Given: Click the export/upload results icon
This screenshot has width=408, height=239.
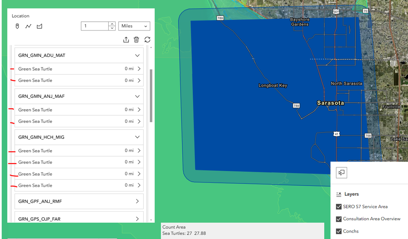Looking at the screenshot, I should click(x=127, y=40).
